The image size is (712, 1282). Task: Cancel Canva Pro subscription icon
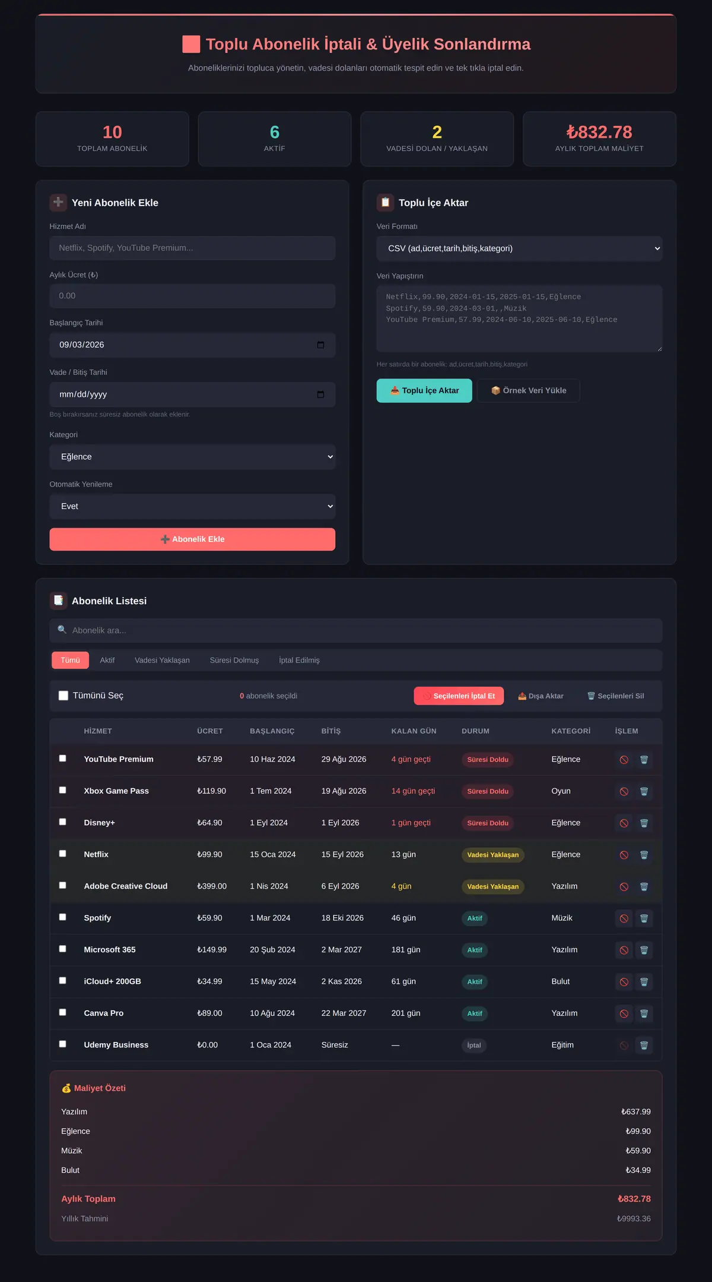pyautogui.click(x=624, y=1013)
